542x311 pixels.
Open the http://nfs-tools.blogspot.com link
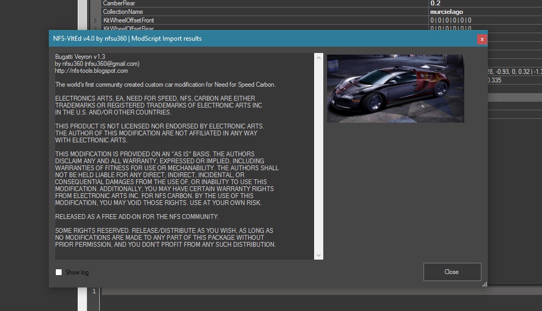point(90,70)
